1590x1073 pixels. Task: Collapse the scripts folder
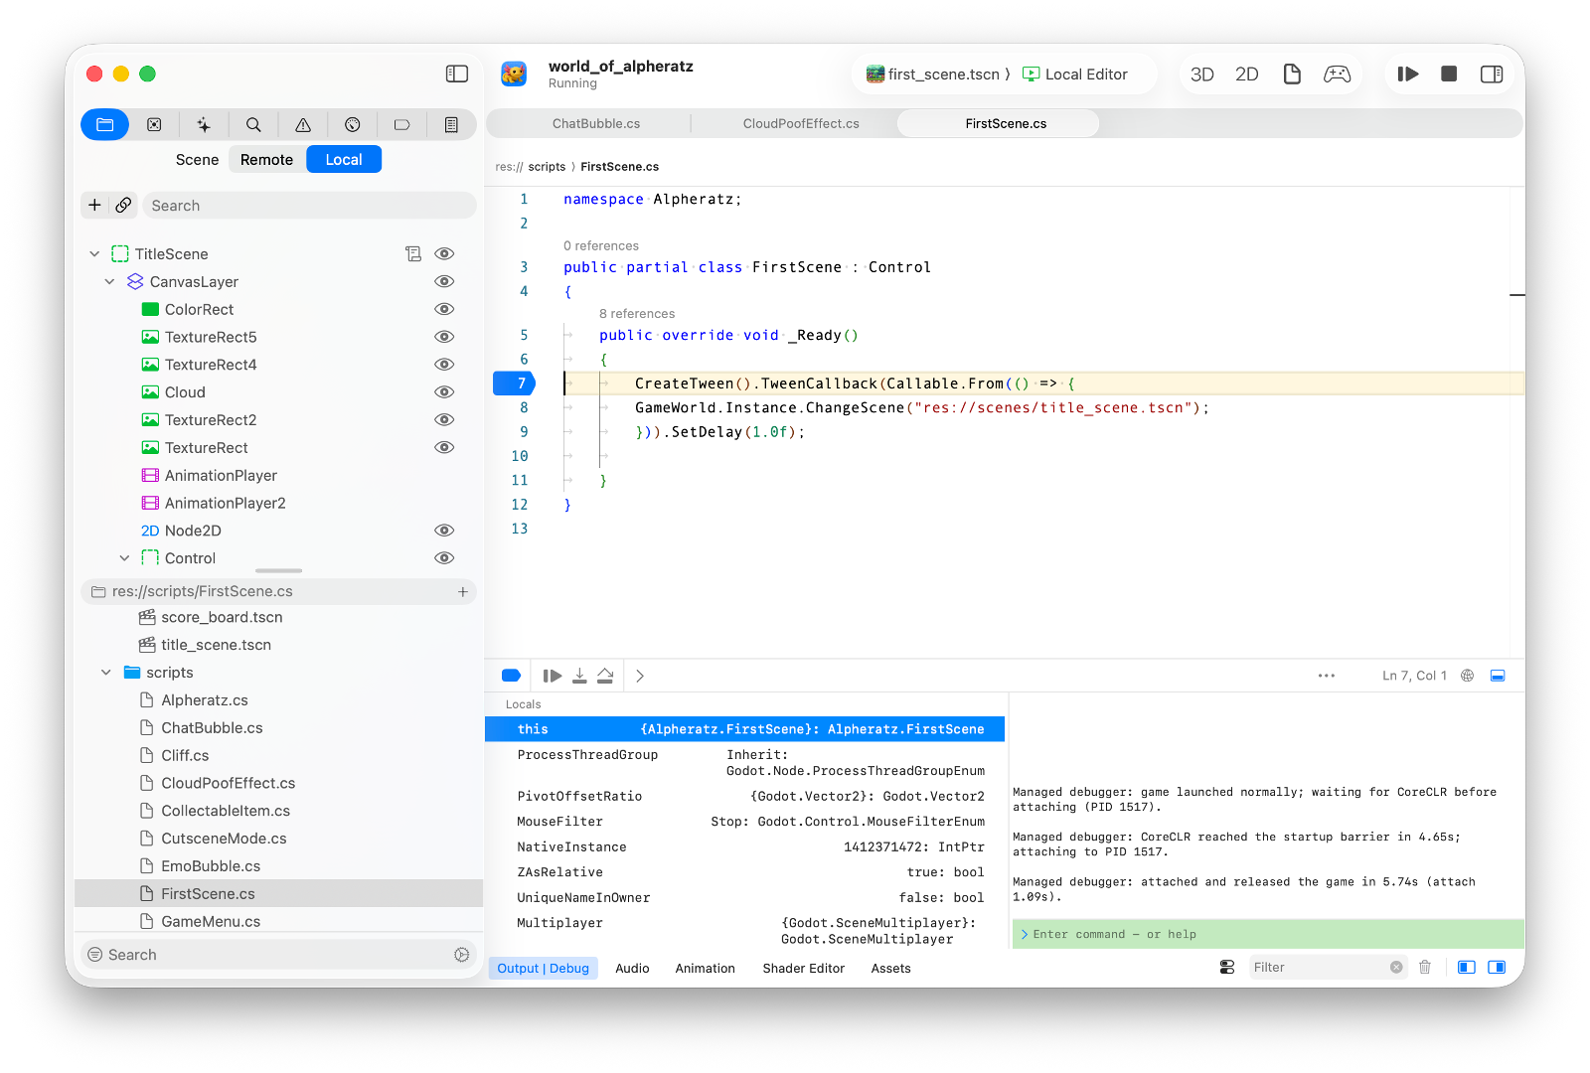pos(106,673)
